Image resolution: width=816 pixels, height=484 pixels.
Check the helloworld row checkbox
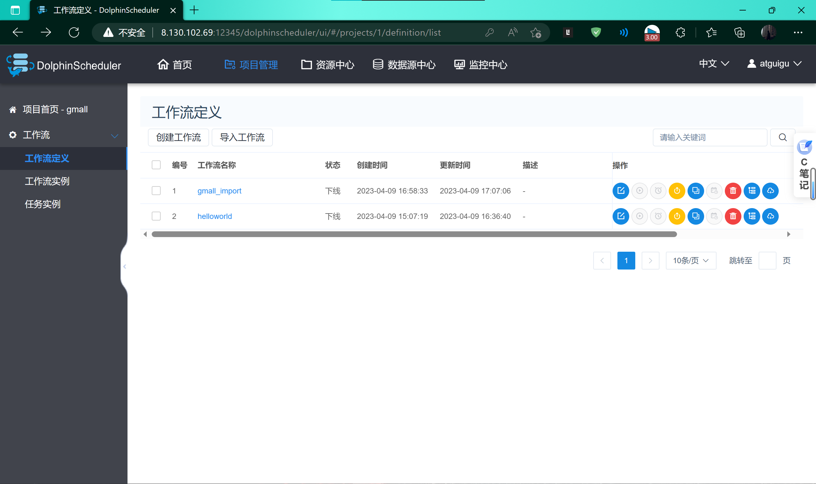click(x=156, y=216)
